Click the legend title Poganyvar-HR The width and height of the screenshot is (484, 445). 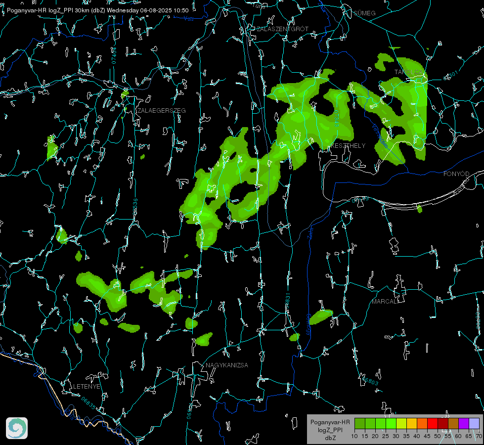pyautogui.click(x=330, y=422)
